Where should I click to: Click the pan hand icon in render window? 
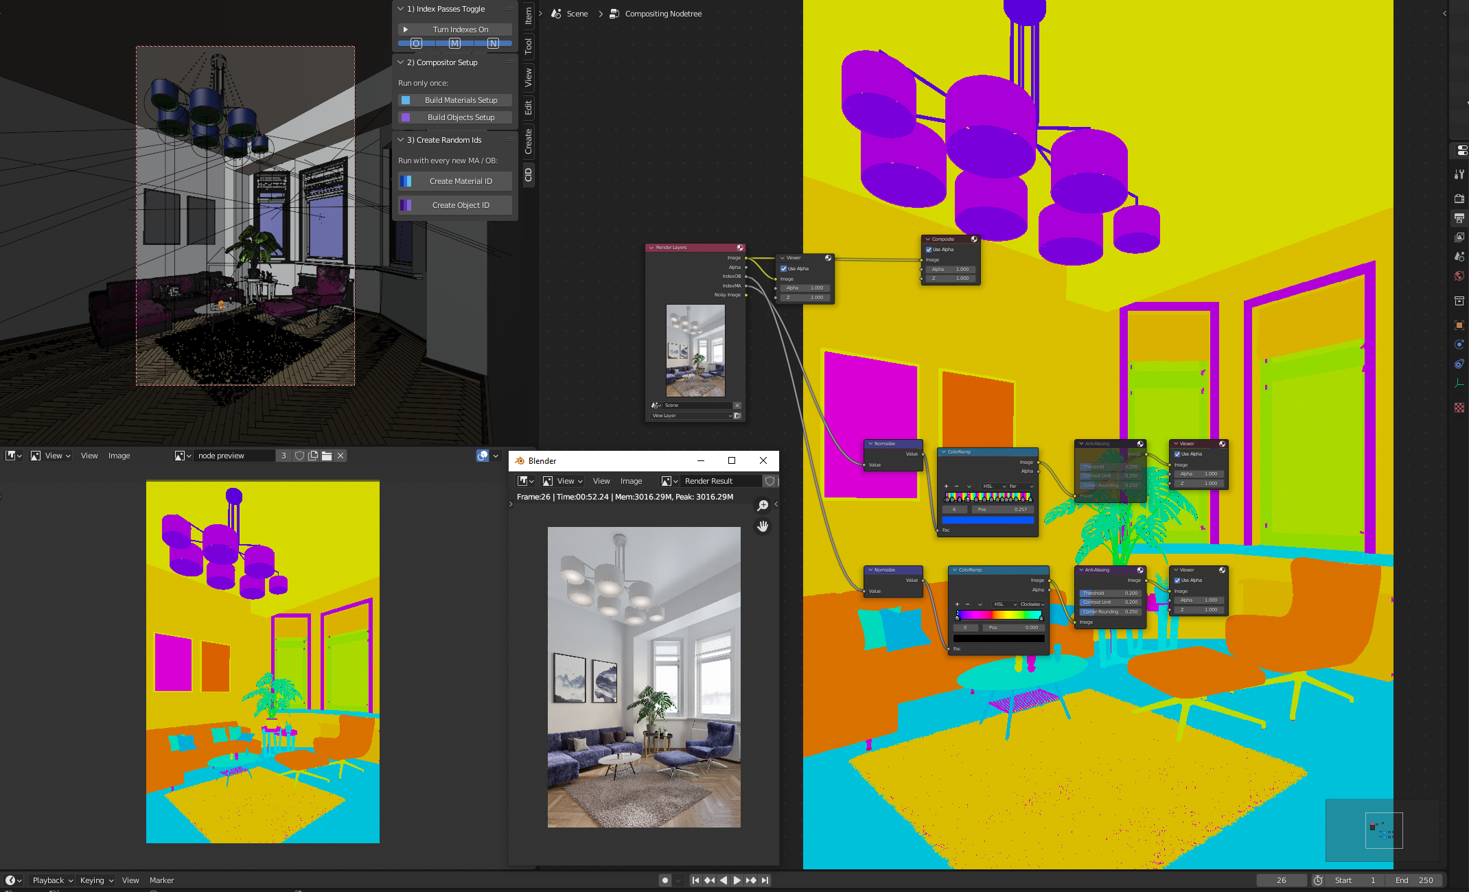[763, 526]
